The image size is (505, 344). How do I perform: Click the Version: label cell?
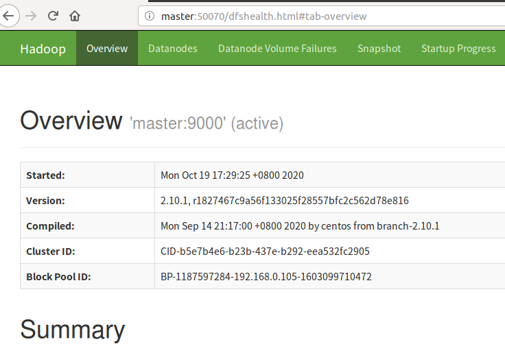click(x=87, y=201)
